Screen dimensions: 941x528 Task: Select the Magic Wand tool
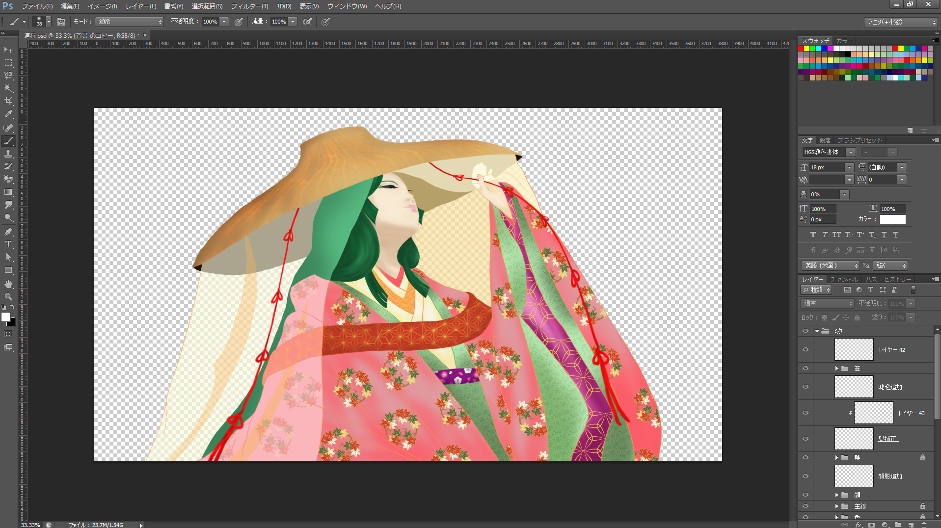click(8, 88)
